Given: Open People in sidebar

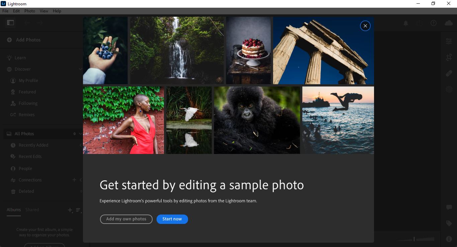Looking at the screenshot, I should click(x=25, y=169).
